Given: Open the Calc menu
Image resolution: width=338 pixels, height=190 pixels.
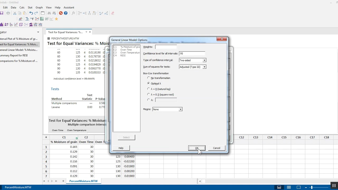Looking at the screenshot, I should pos(22,7).
